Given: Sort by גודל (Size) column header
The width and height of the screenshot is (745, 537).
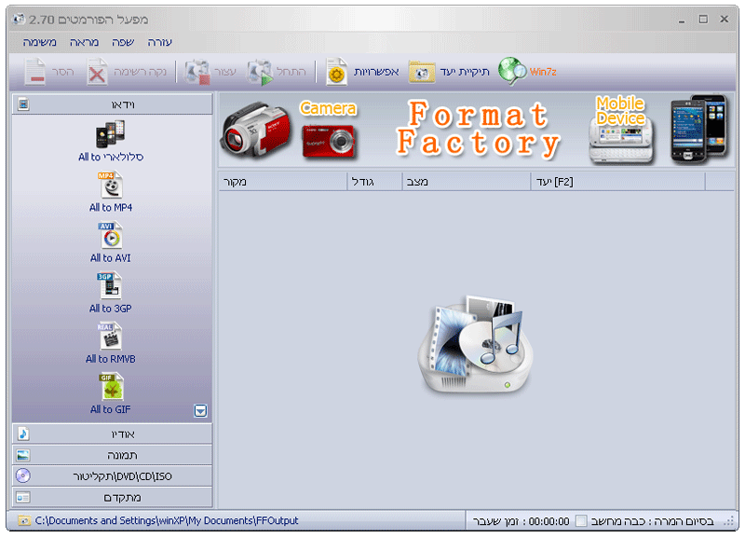Looking at the screenshot, I should 375,182.
